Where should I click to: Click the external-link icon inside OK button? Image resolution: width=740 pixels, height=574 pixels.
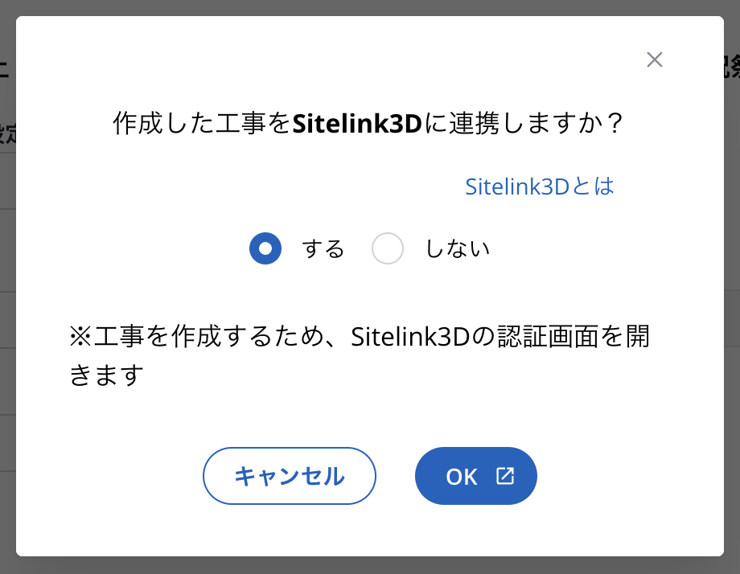point(504,476)
